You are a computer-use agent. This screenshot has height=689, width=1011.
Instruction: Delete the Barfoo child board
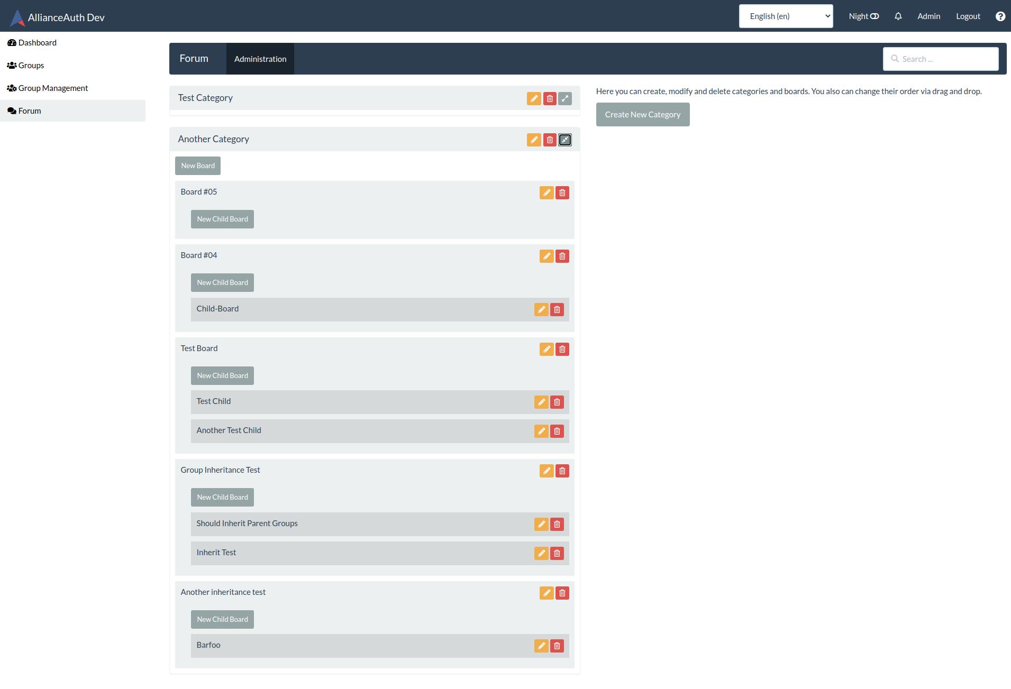(557, 646)
